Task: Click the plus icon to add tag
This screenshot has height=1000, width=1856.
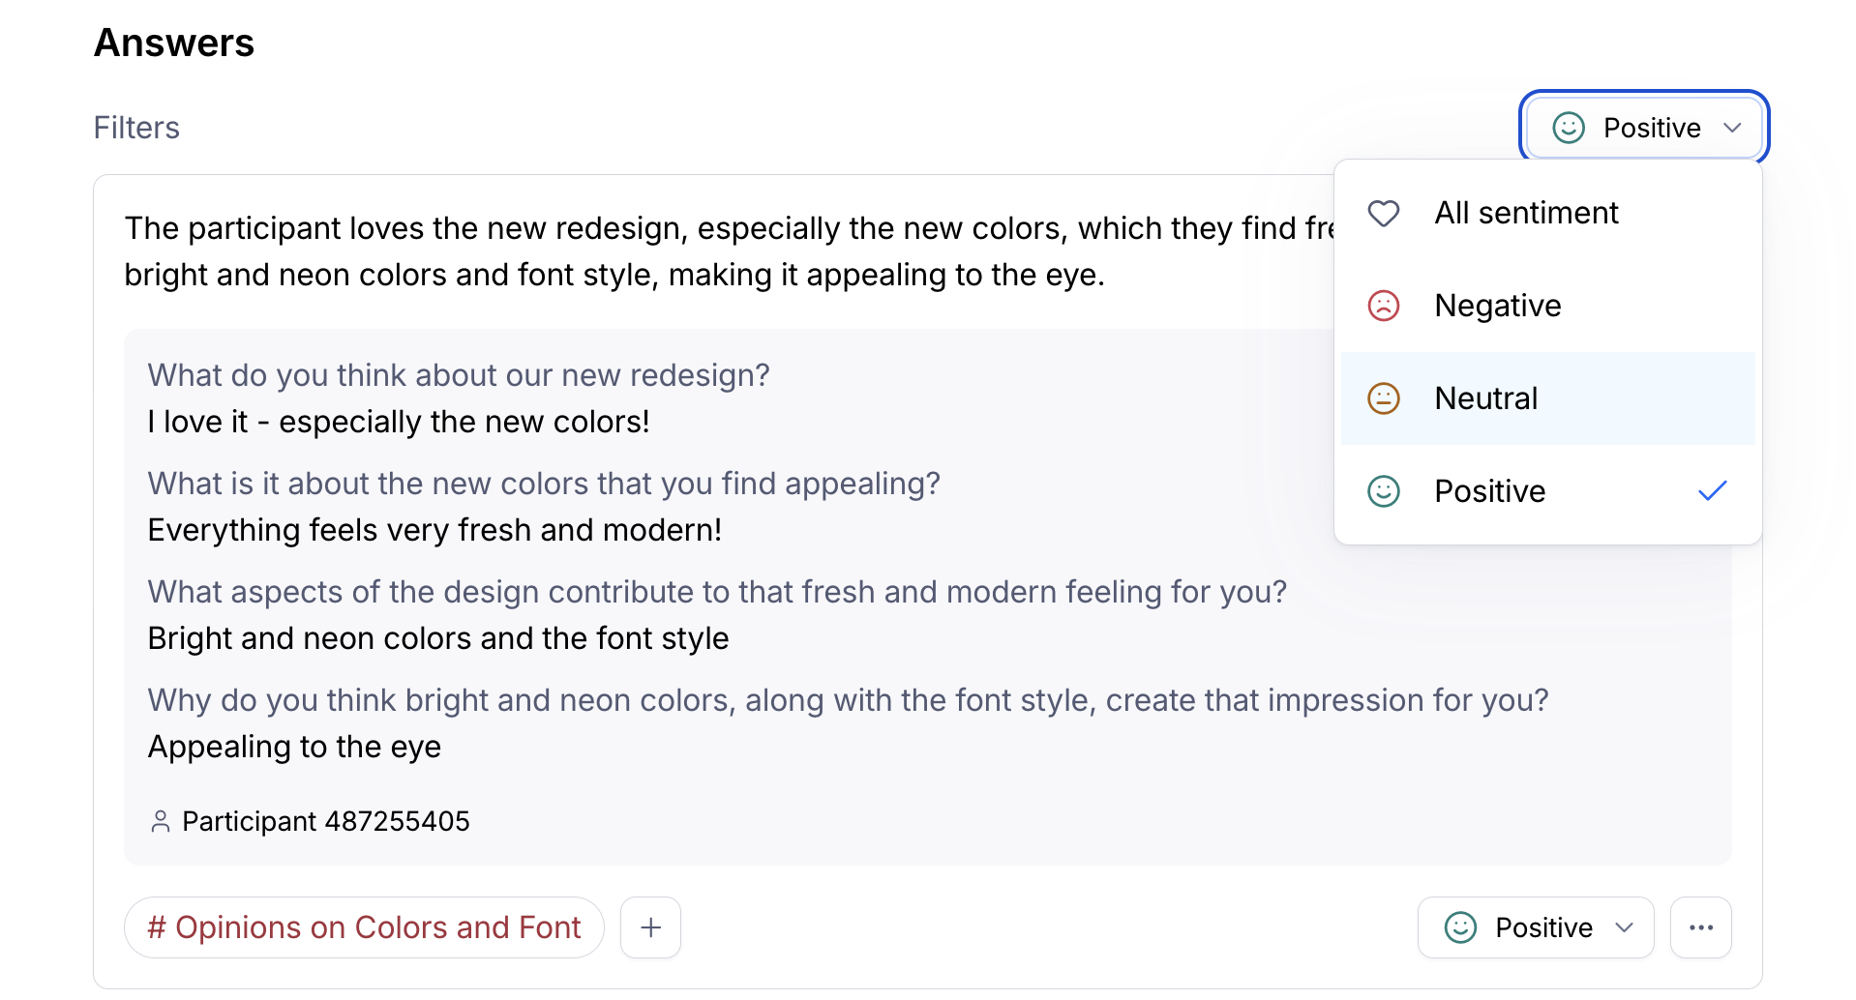Action: [x=651, y=927]
